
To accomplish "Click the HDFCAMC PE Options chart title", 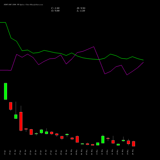I will tap(23, 5).
